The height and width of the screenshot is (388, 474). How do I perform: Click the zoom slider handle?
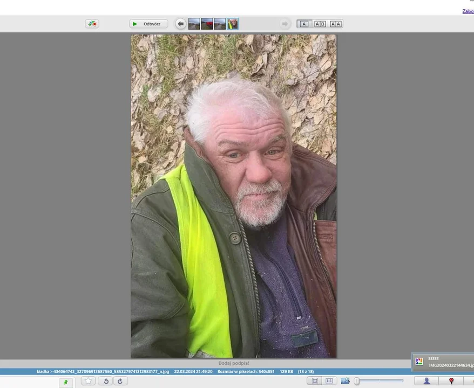[357, 381]
